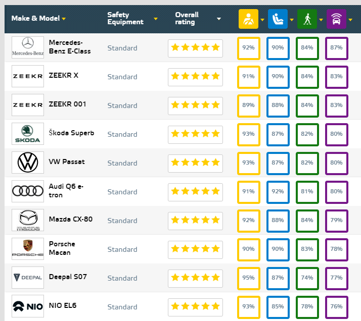Click Audi Q6 e-tron 92% child score
Image resolution: width=361 pixels, height=321 pixels.
coord(278,191)
